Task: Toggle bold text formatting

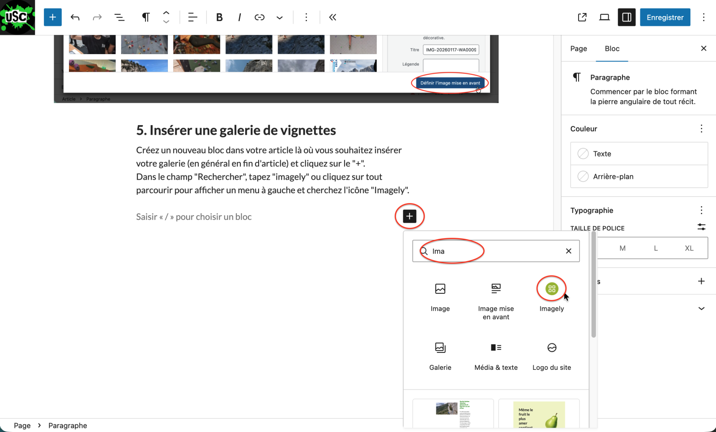Action: pos(219,17)
